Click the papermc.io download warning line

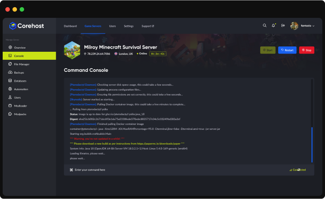click(x=127, y=144)
